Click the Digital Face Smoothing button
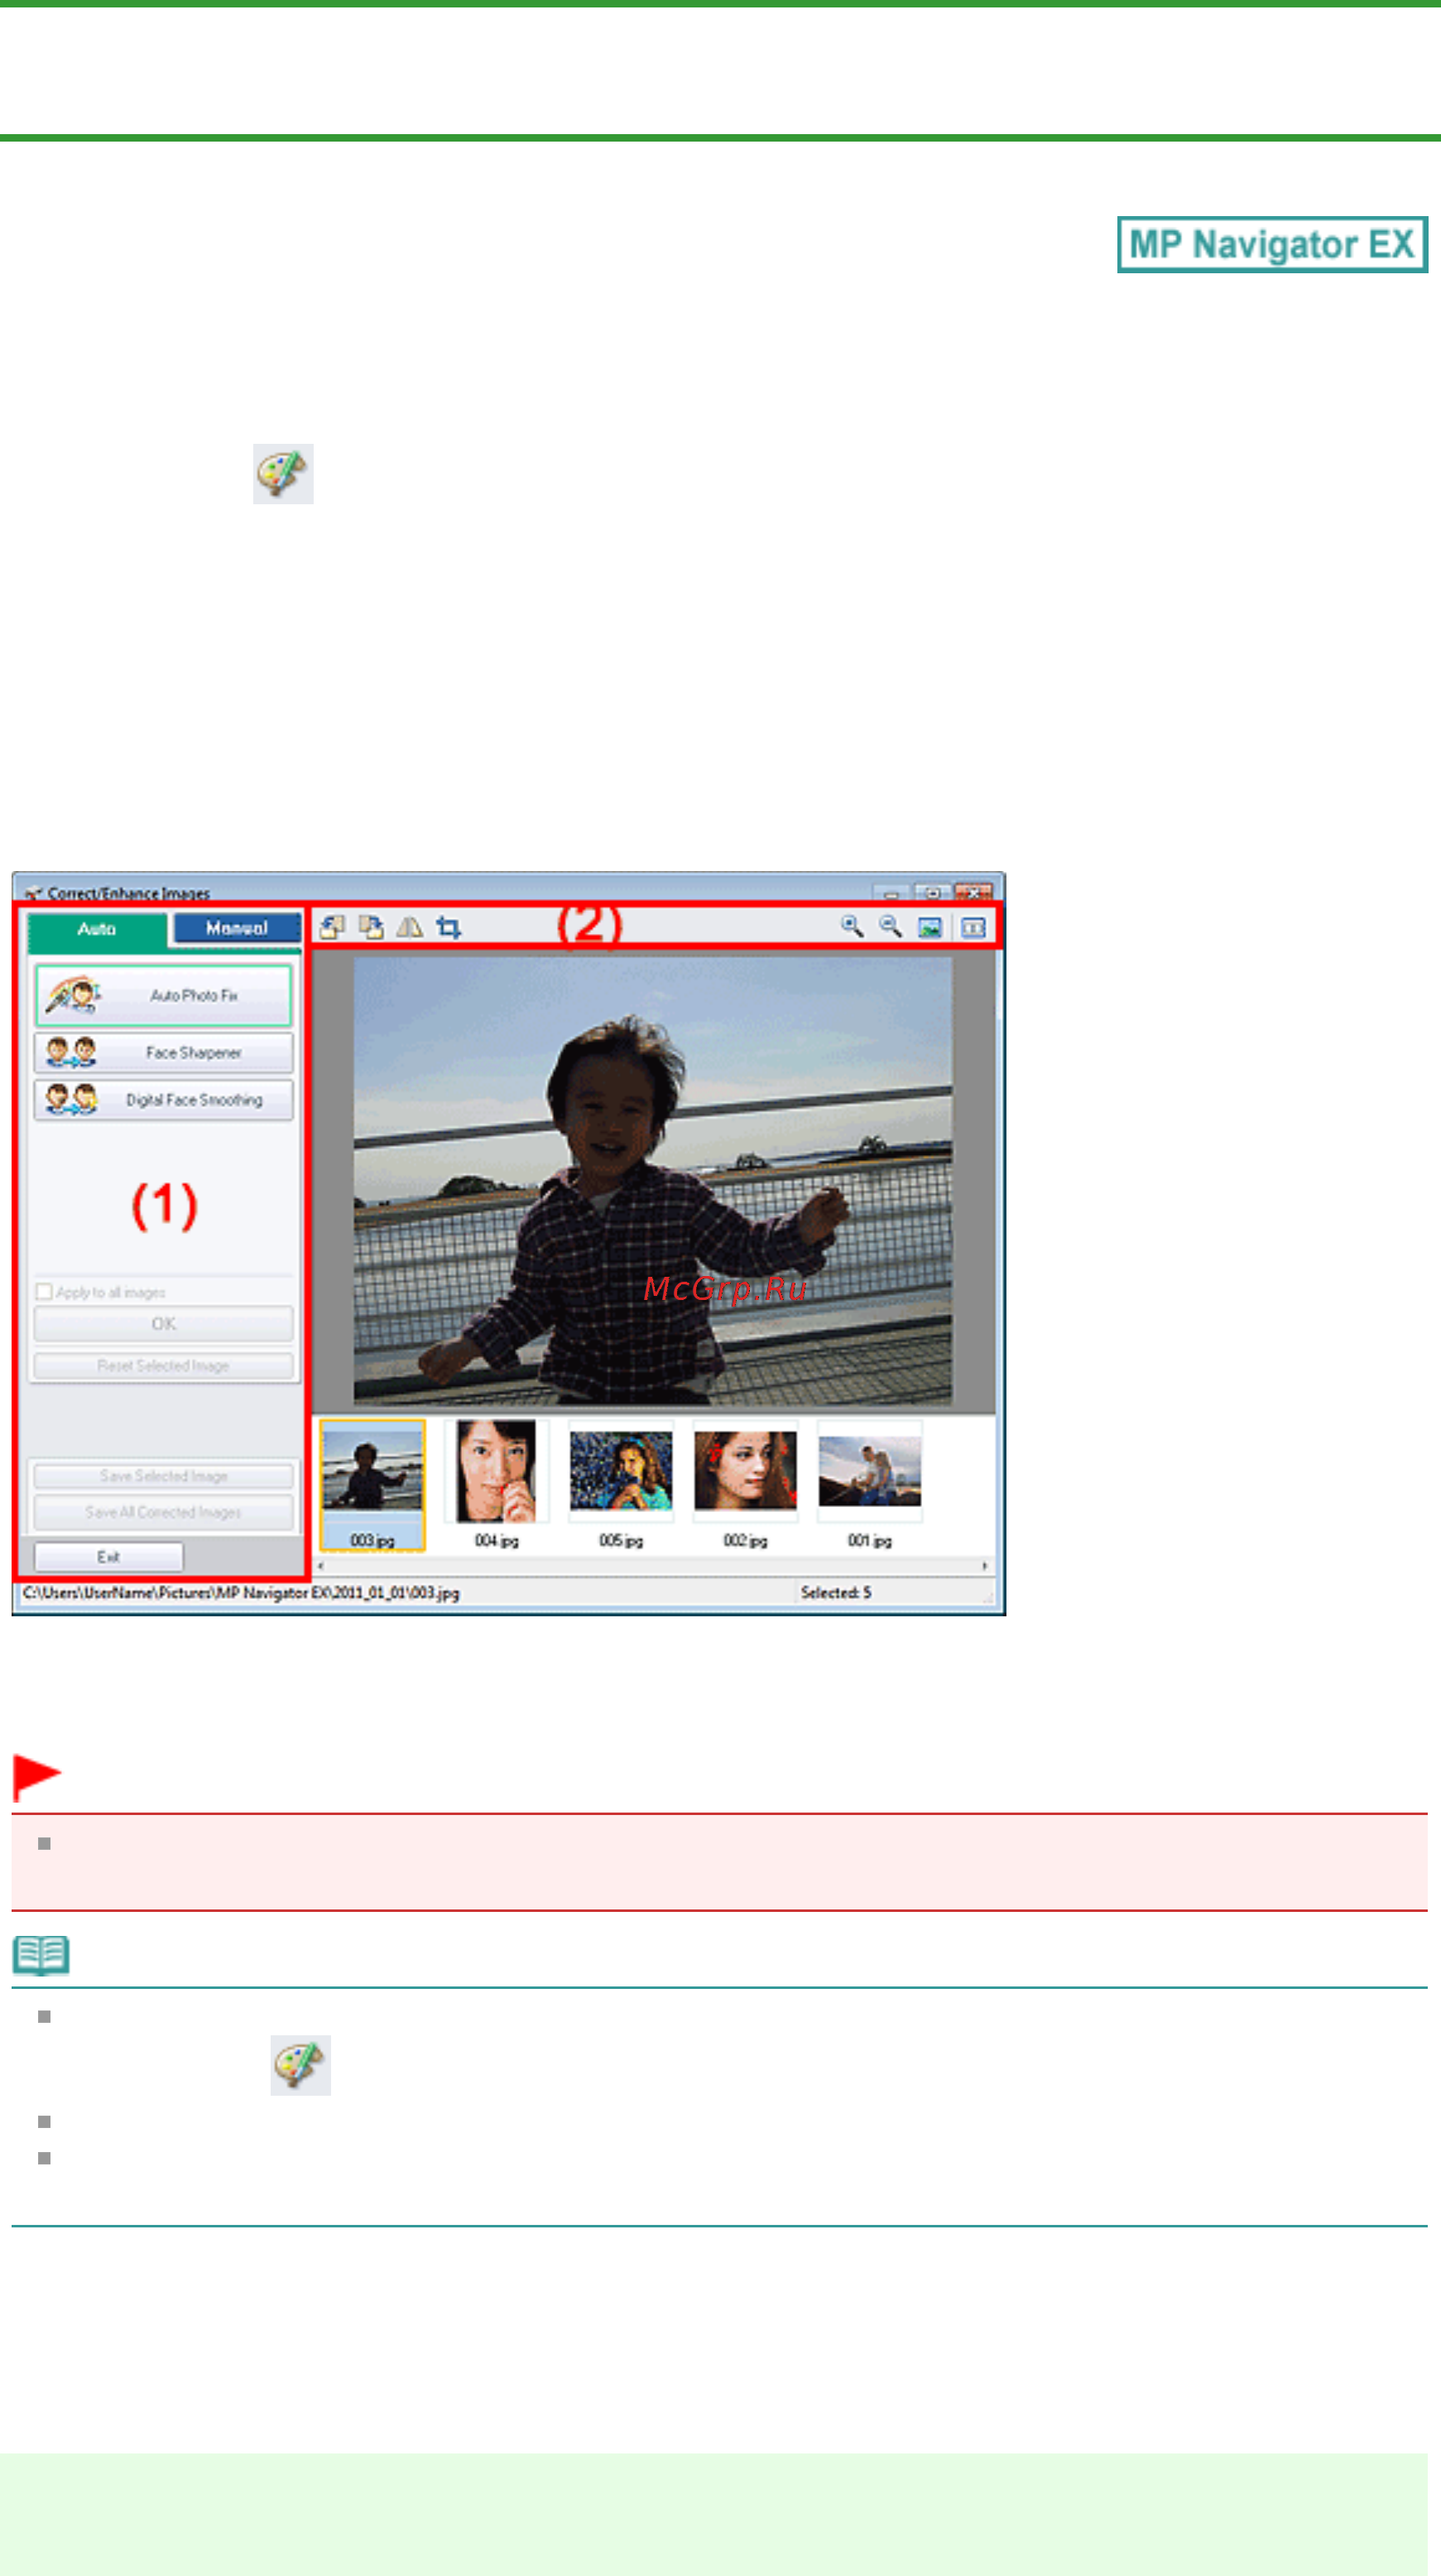The width and height of the screenshot is (1441, 2576). tap(164, 1099)
